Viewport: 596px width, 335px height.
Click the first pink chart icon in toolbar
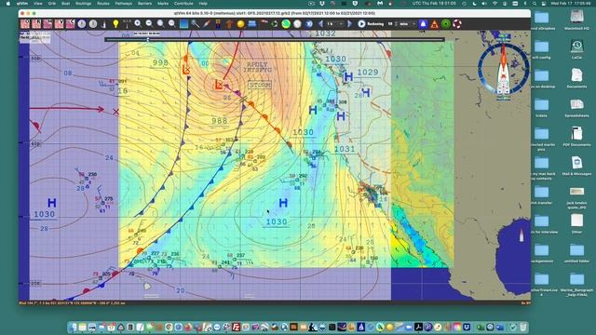pos(25,24)
